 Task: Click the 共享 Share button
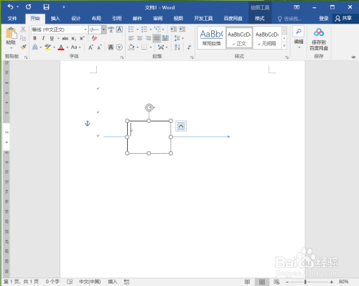coord(344,18)
